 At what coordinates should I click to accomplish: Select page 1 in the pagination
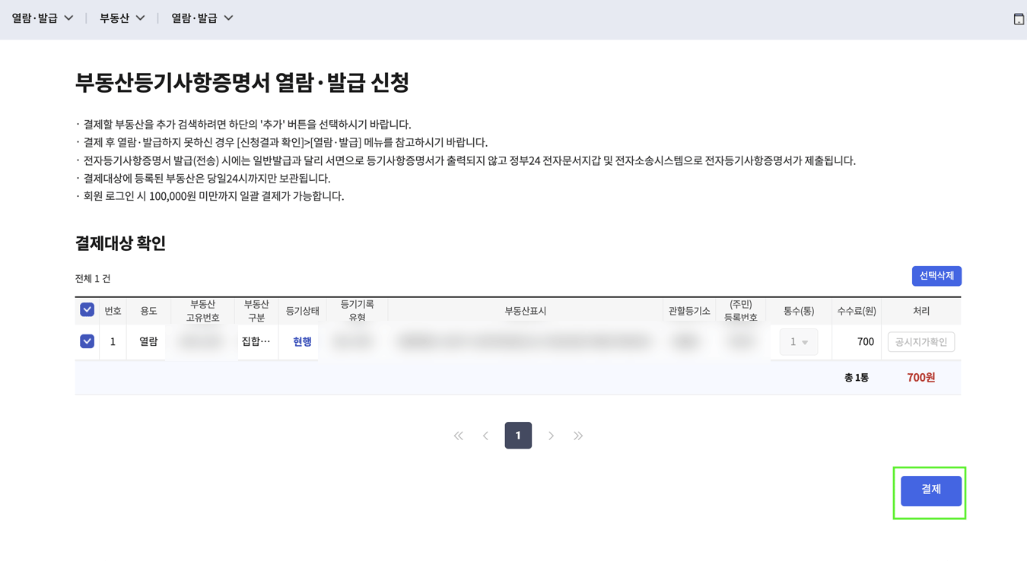(x=518, y=435)
